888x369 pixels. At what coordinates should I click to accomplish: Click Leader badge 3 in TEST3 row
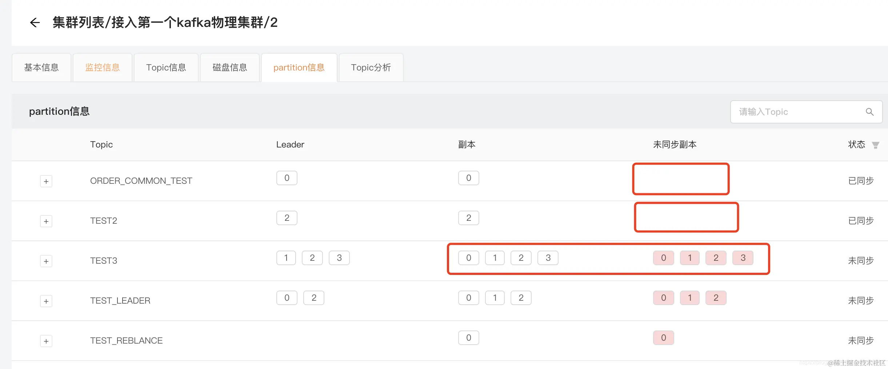pos(339,258)
